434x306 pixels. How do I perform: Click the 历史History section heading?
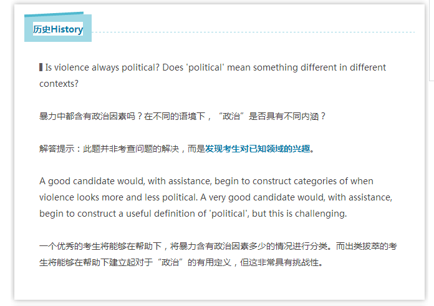(x=58, y=29)
